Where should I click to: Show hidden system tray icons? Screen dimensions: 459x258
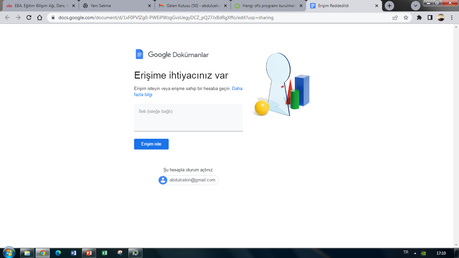point(415,253)
